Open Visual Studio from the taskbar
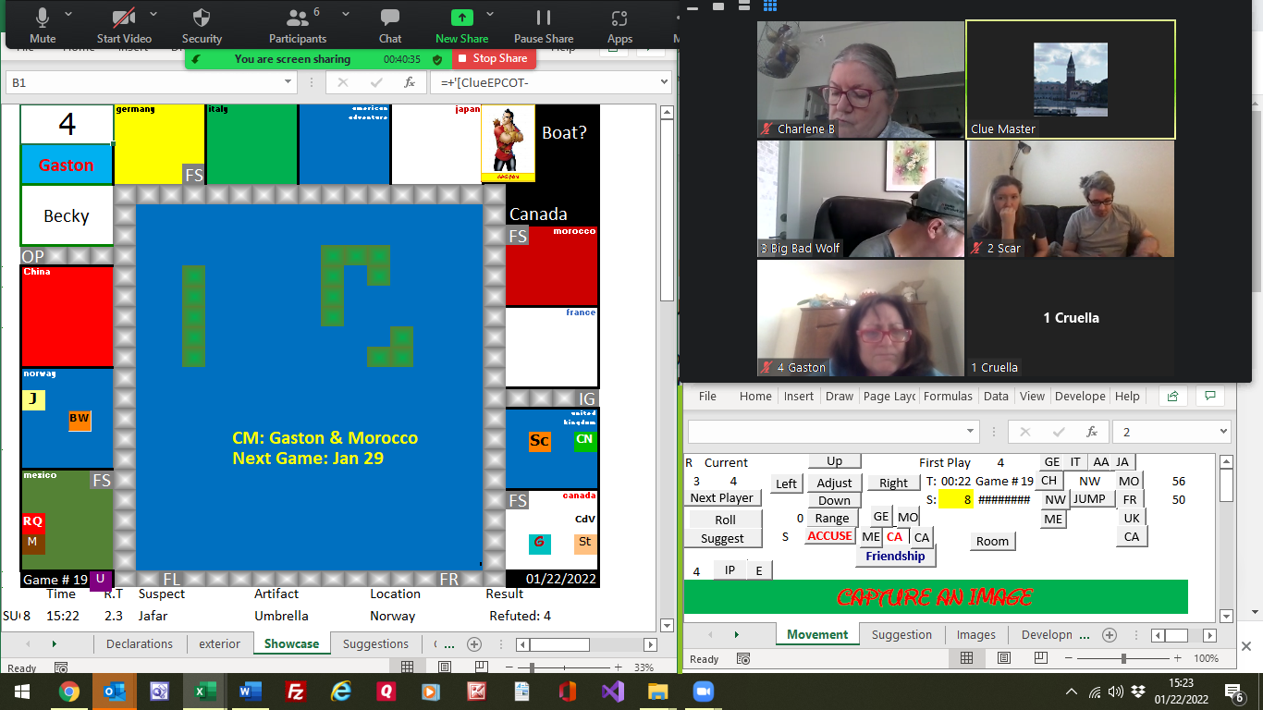Image resolution: width=1263 pixels, height=710 pixels. 612,692
